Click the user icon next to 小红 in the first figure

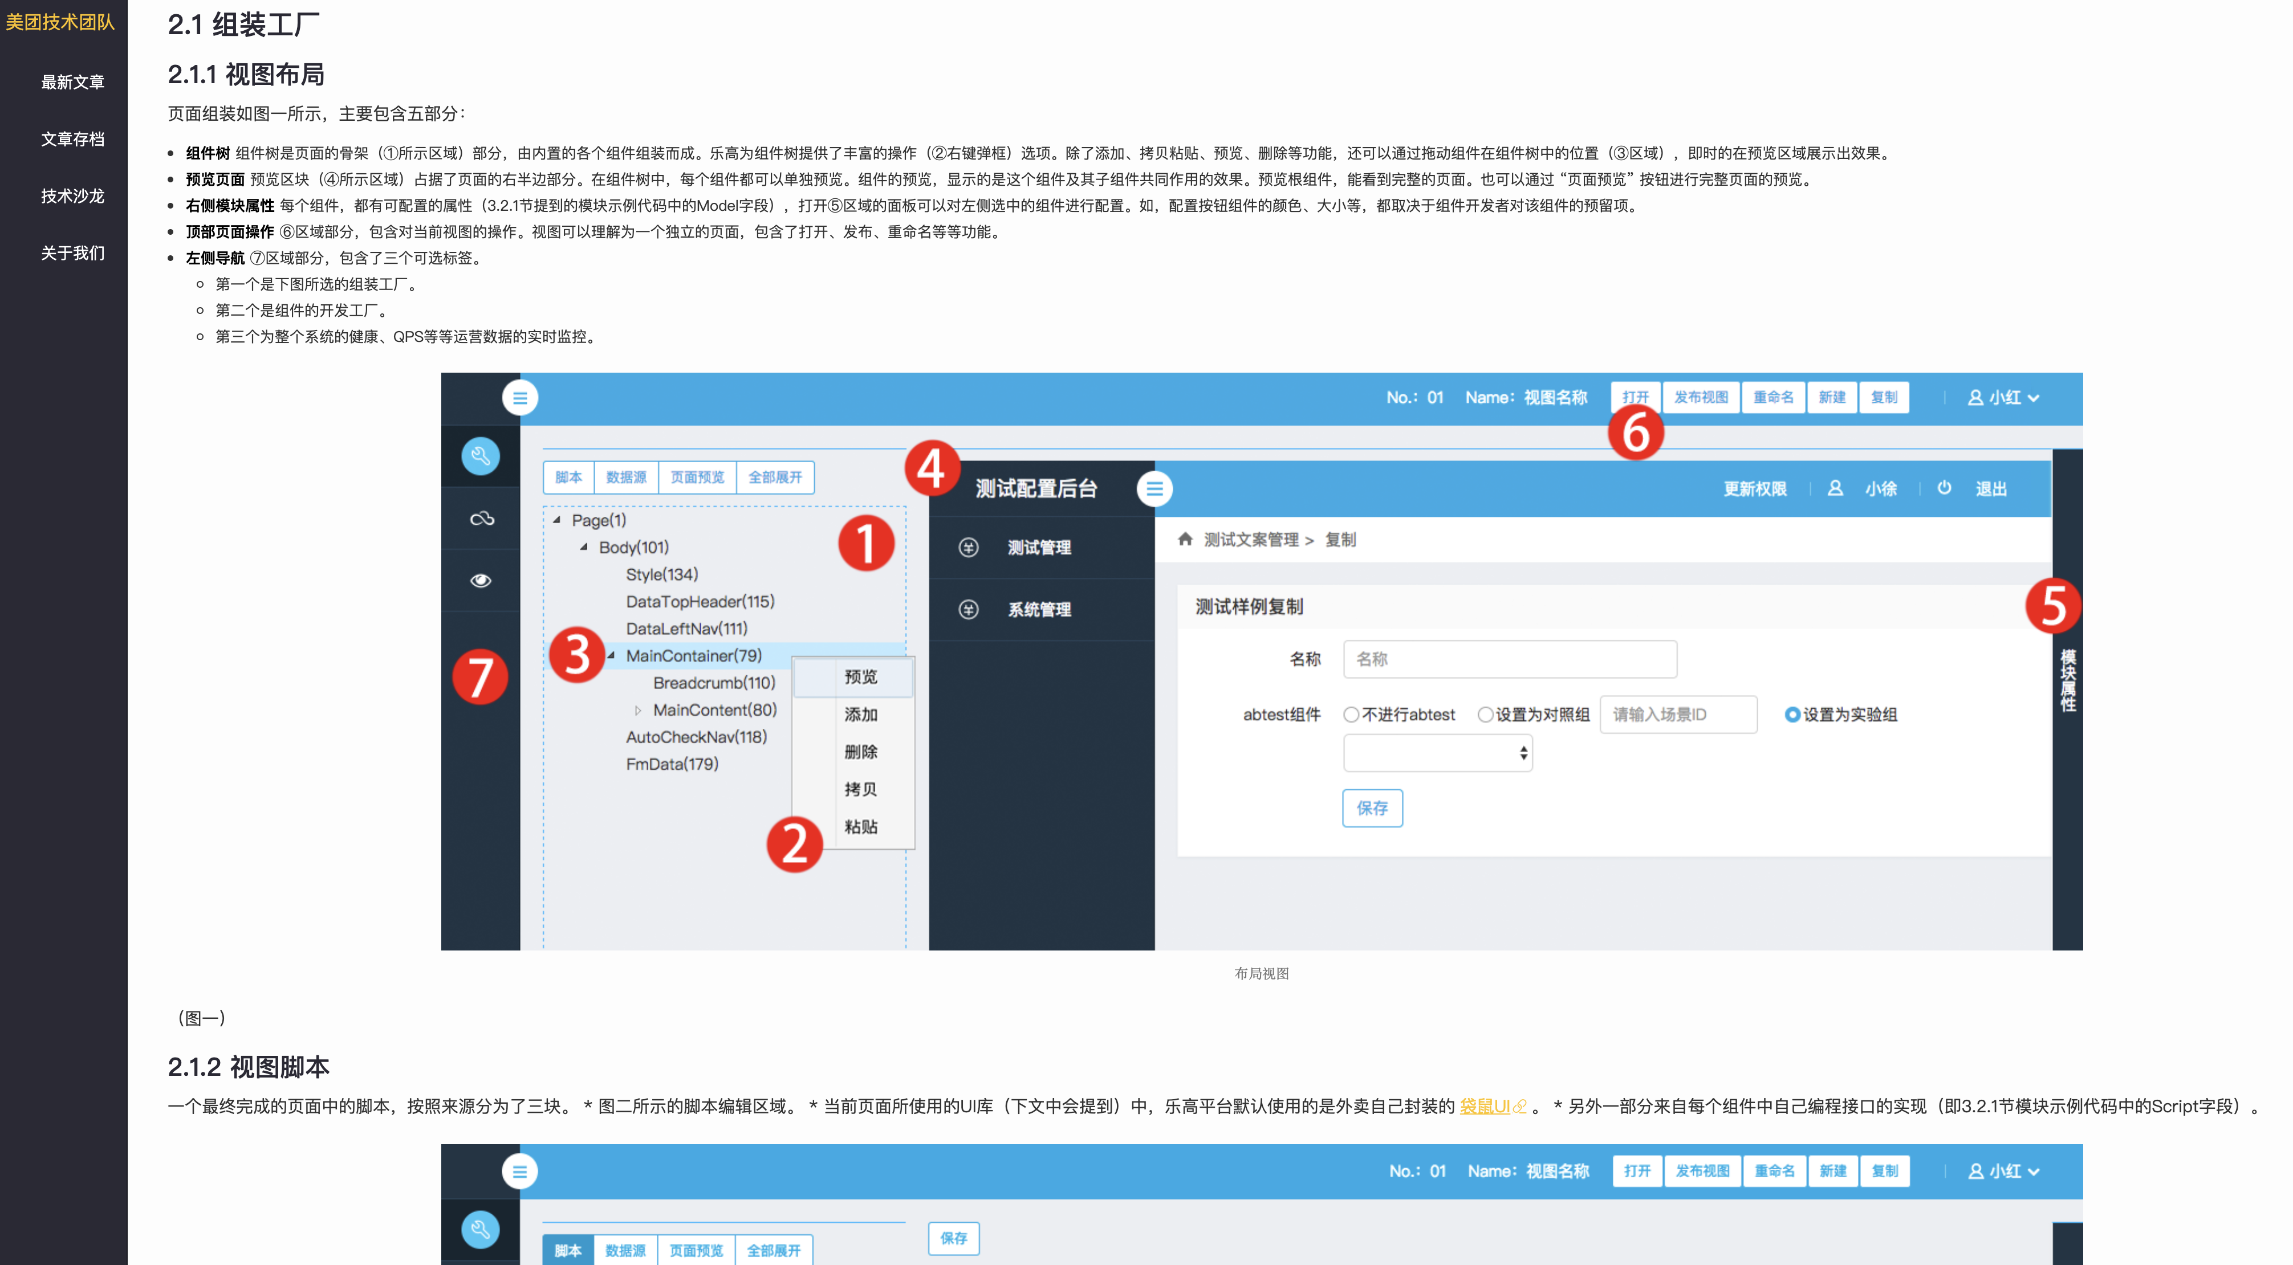[x=1975, y=398]
